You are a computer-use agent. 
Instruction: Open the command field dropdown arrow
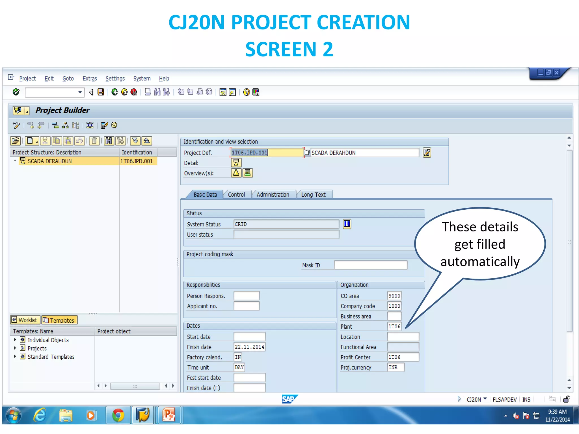(80, 92)
